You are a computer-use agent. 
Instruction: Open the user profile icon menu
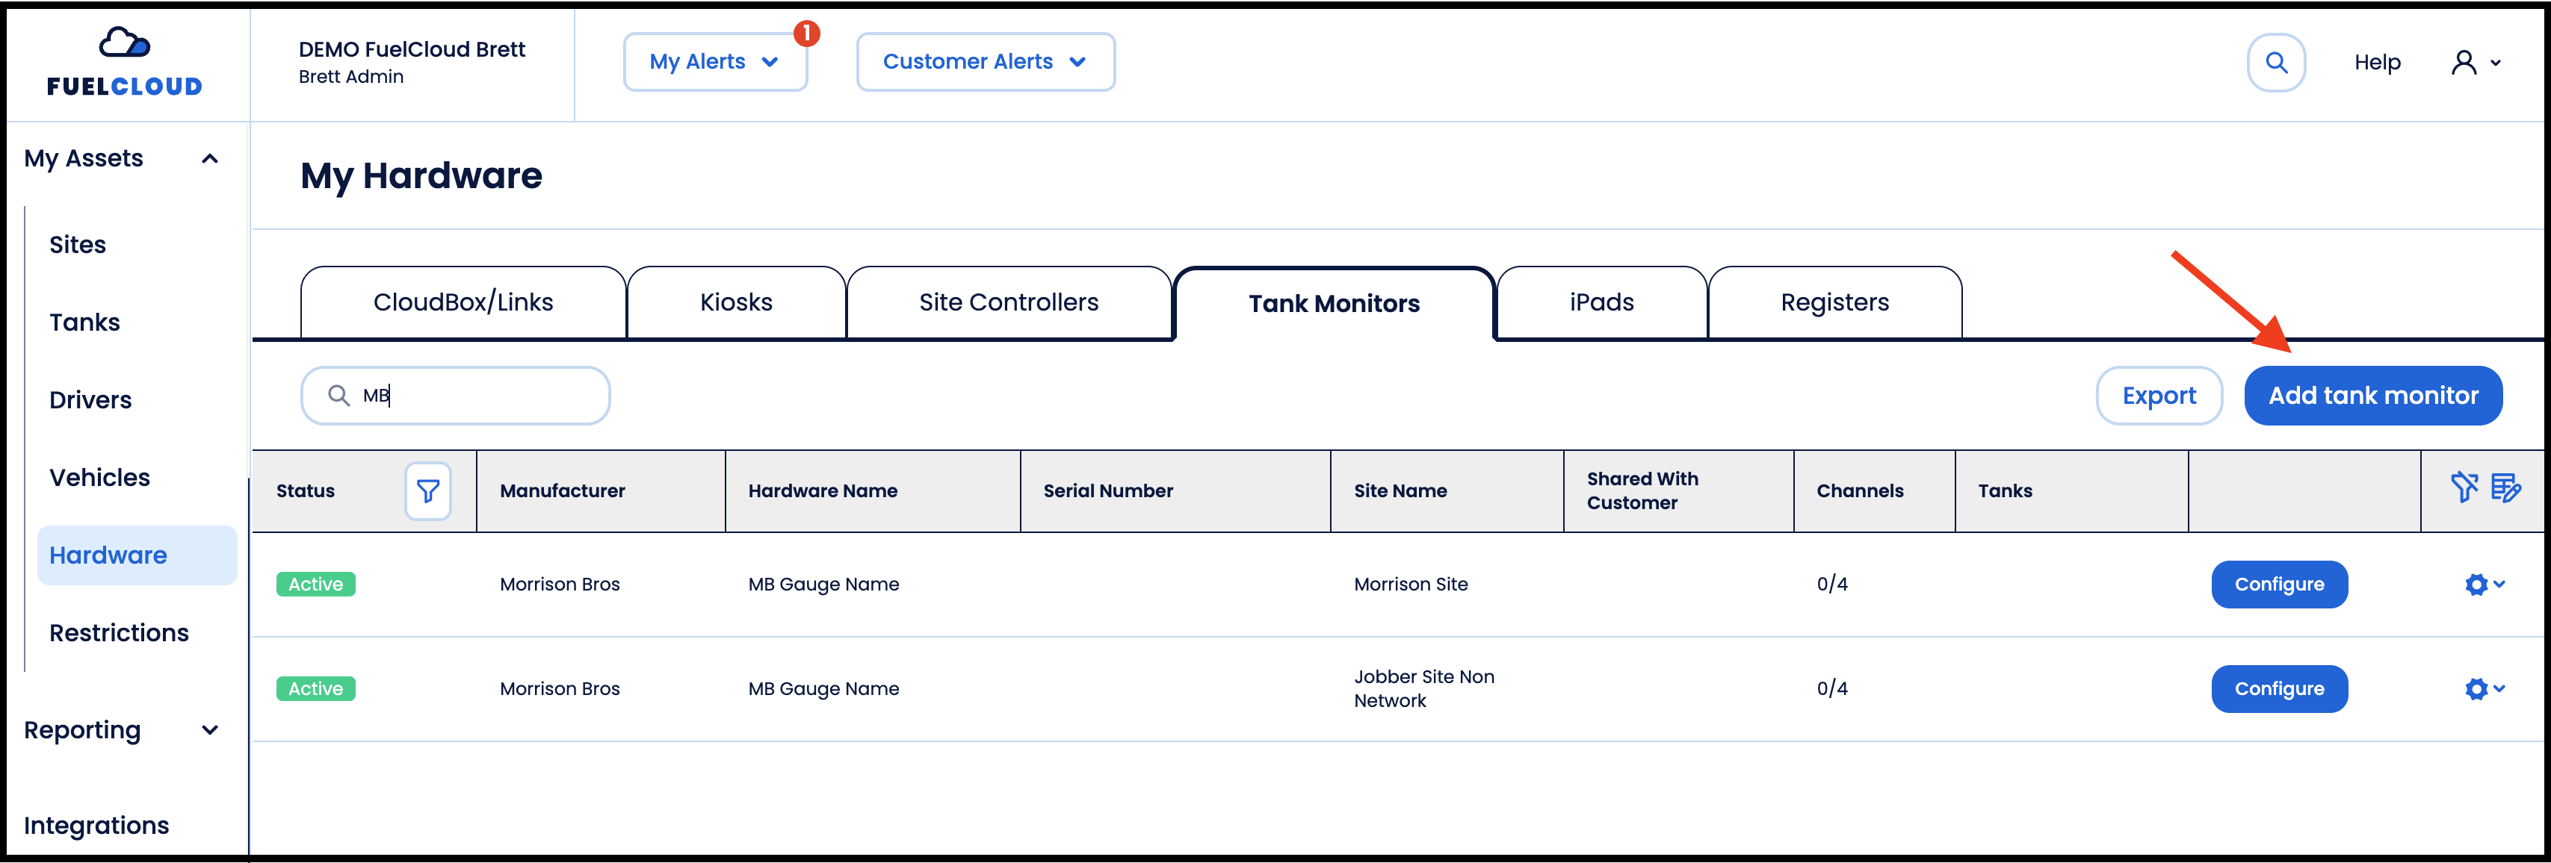[2476, 63]
